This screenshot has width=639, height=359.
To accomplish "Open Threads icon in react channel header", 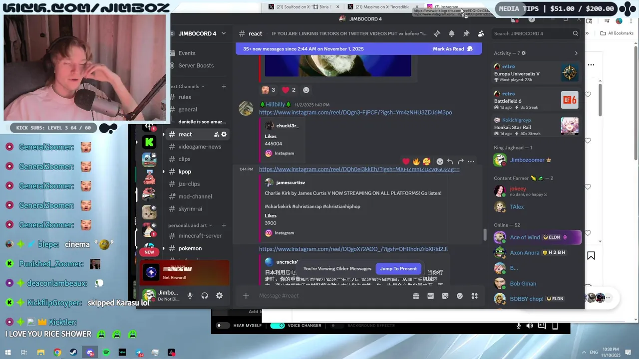I will click(x=437, y=33).
